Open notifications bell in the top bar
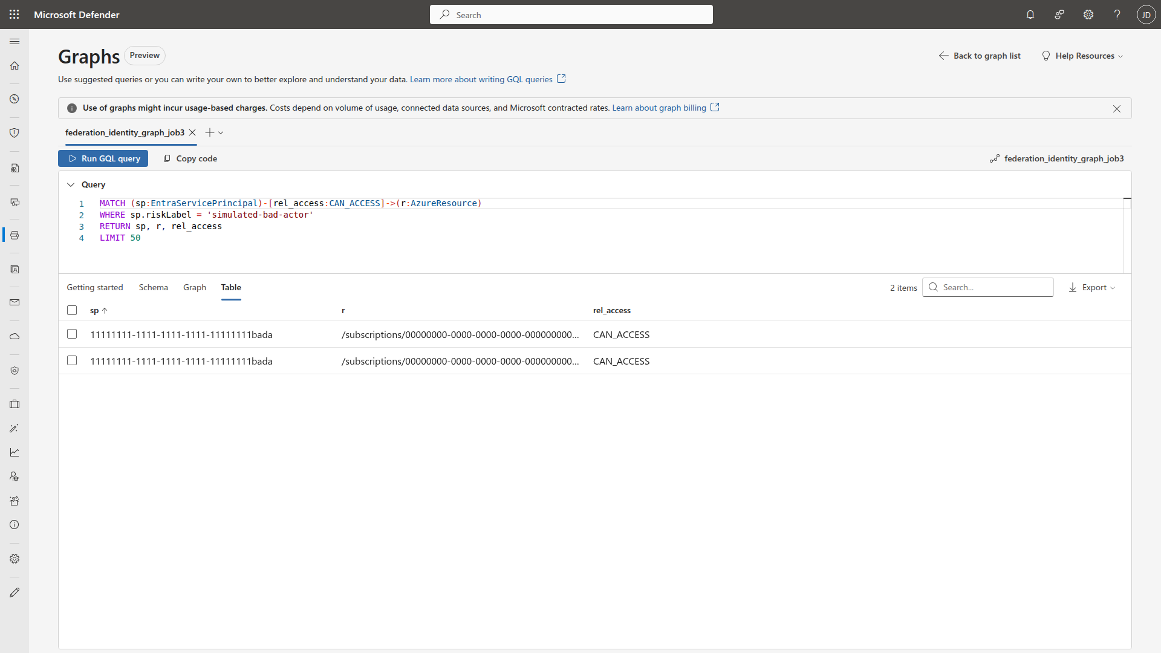 [x=1030, y=15]
